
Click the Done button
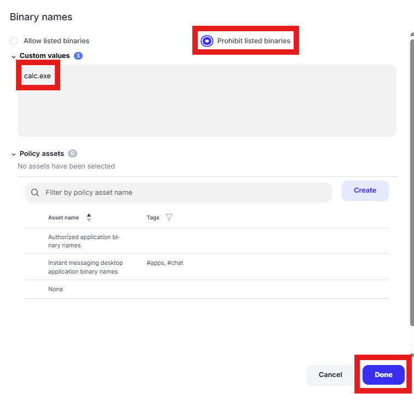383,375
